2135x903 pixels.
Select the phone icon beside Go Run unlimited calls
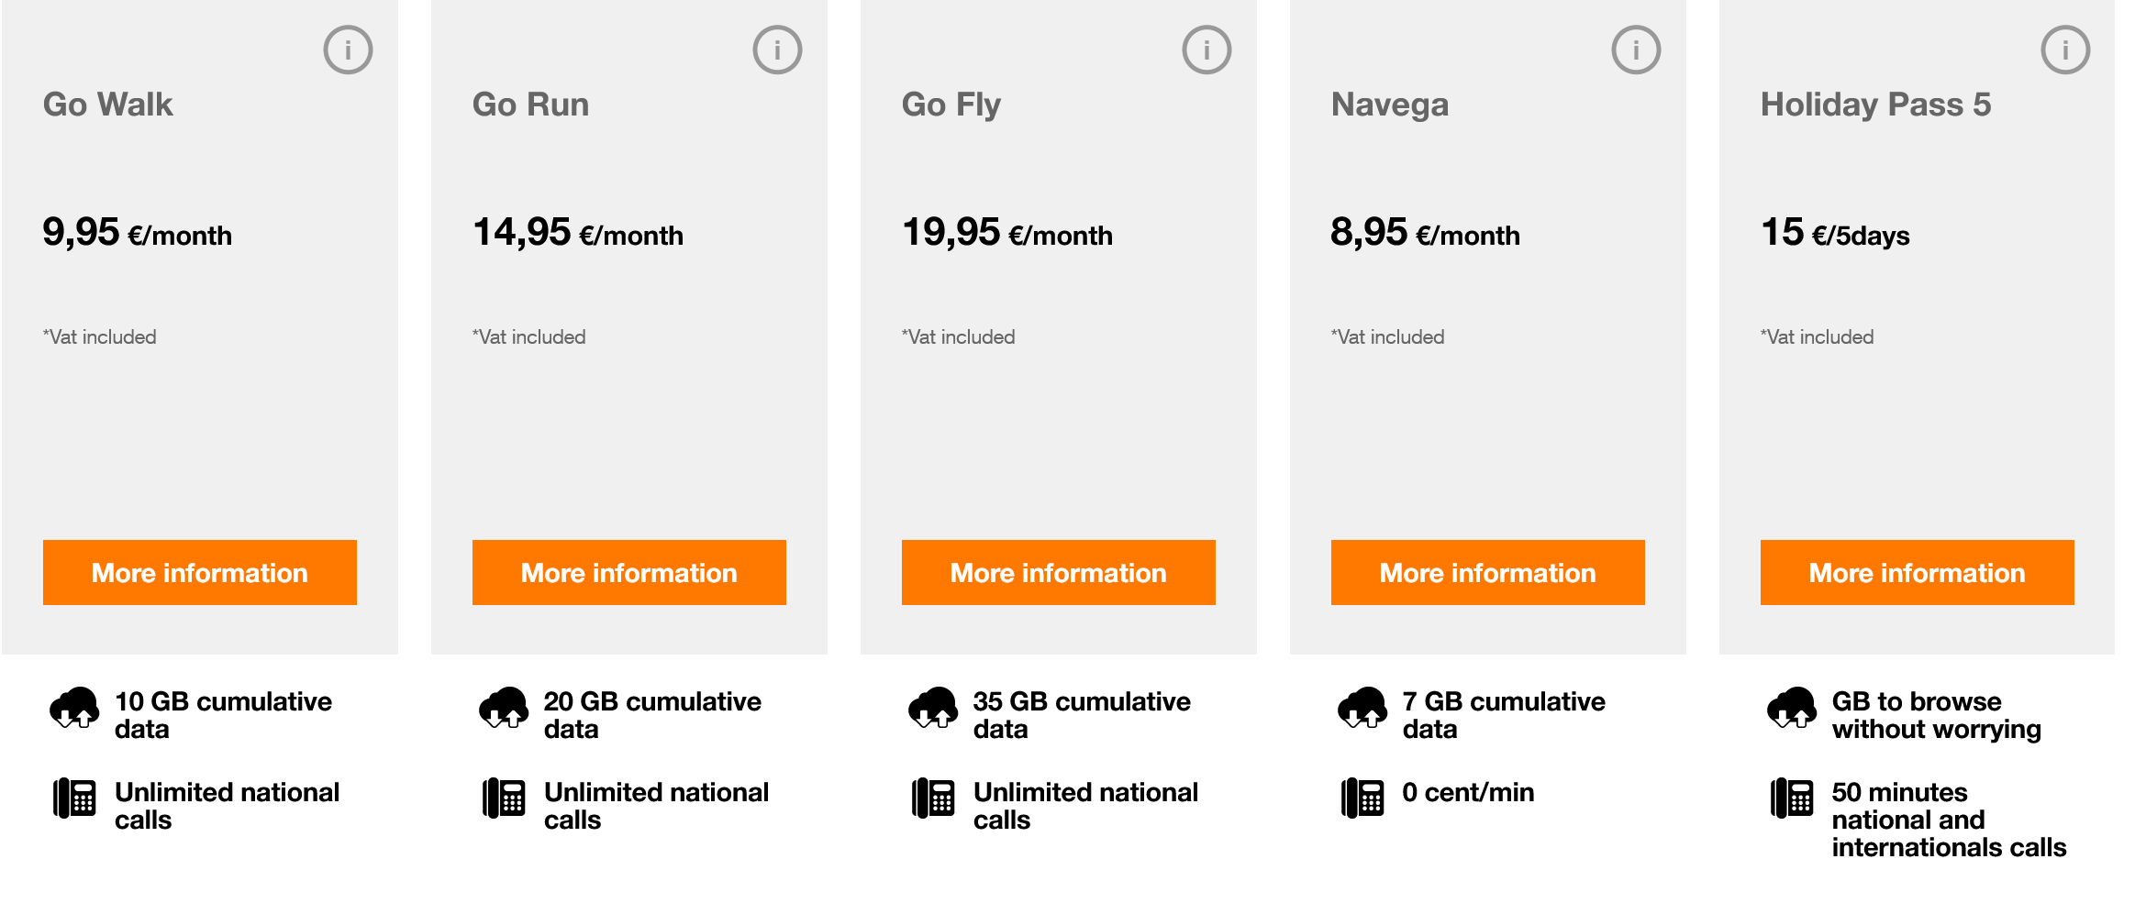506,798
